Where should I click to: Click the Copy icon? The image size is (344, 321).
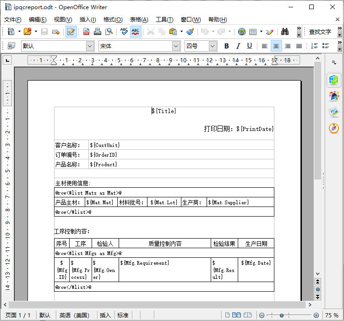(162, 32)
